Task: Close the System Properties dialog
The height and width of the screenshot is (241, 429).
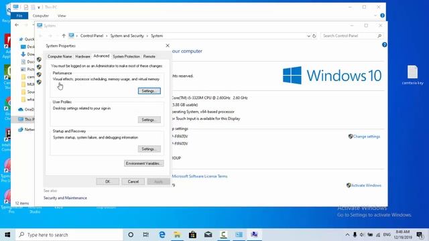Action: pyautogui.click(x=168, y=46)
